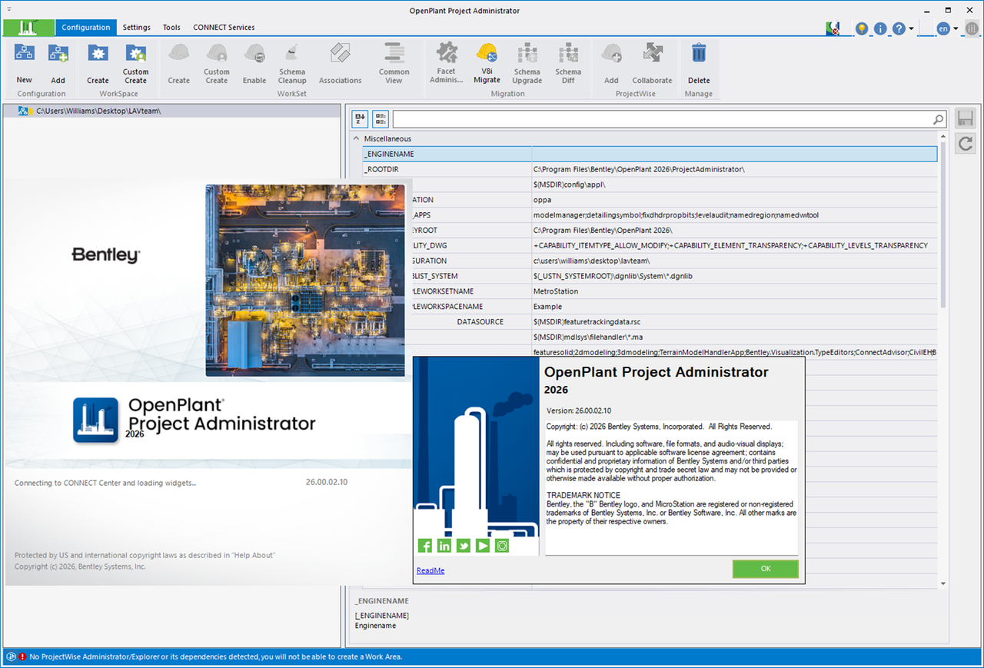984x668 pixels.
Task: Collapse the Miscellaneous category
Action: [x=356, y=139]
